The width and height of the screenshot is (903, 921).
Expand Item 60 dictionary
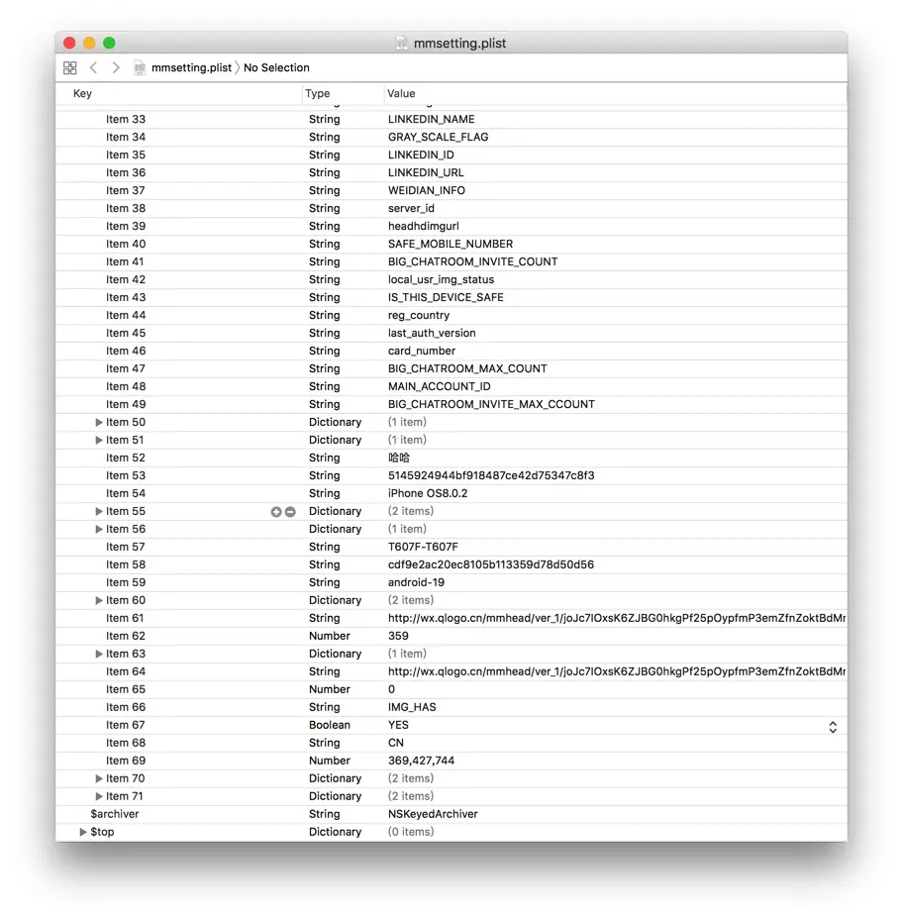[x=99, y=600]
